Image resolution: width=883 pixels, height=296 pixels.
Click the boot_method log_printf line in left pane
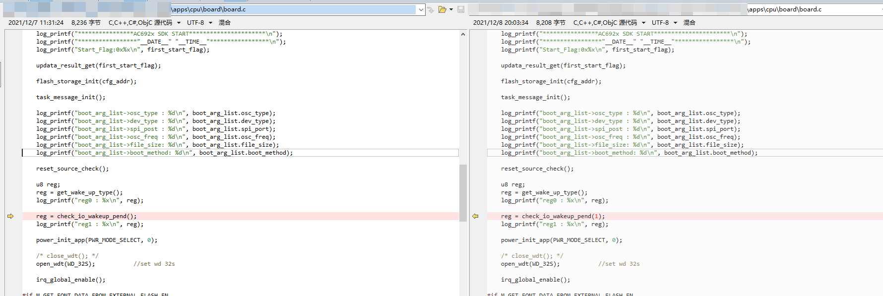pos(164,153)
